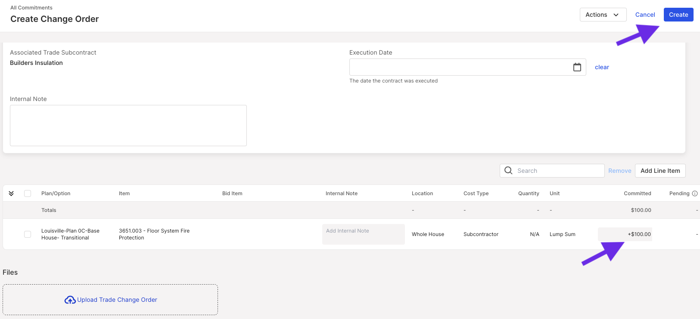Click the Create button

(678, 15)
